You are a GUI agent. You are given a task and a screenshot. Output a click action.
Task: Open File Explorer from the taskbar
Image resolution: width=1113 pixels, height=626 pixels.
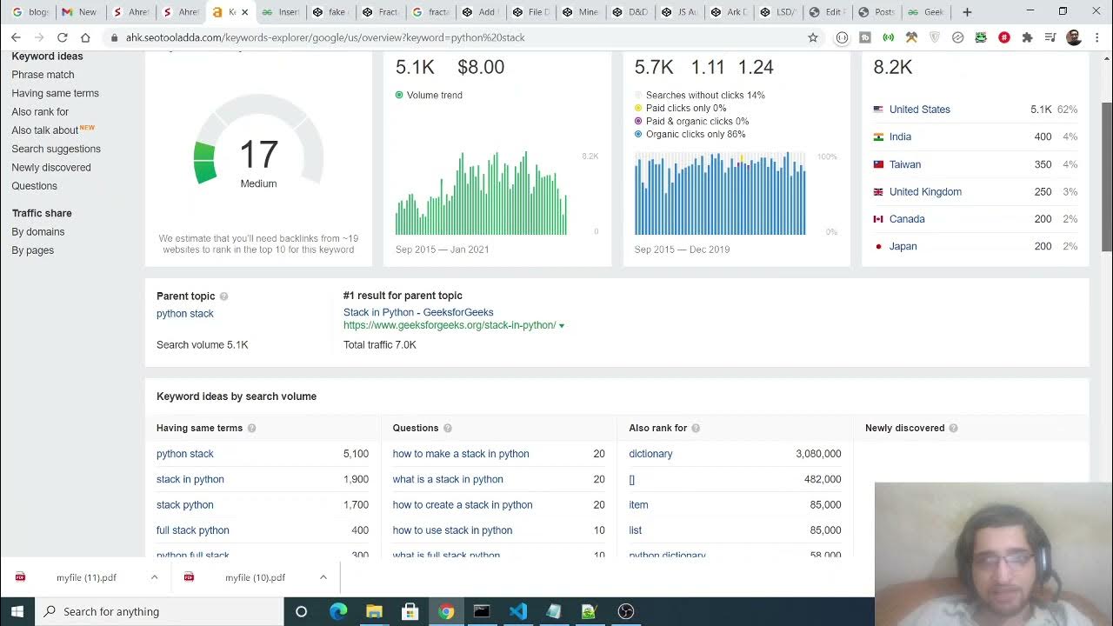click(x=374, y=611)
